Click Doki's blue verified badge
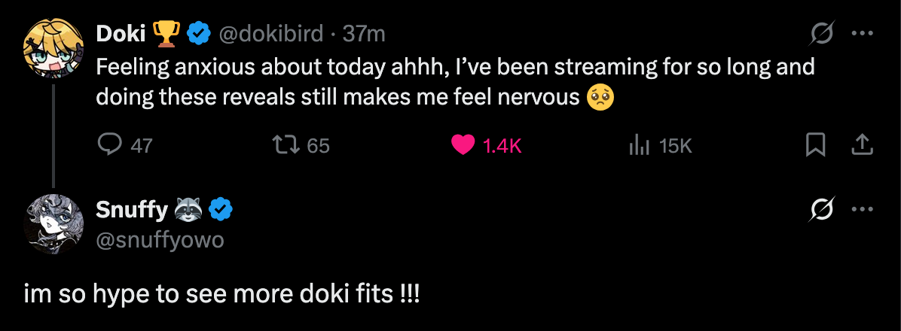This screenshot has width=901, height=331. tap(197, 34)
